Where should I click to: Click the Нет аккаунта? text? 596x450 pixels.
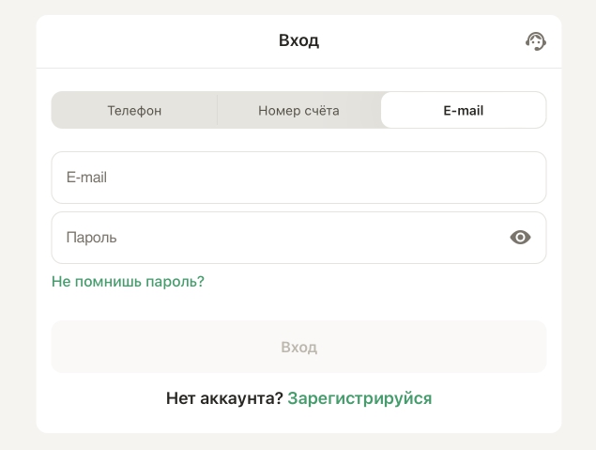pos(224,398)
